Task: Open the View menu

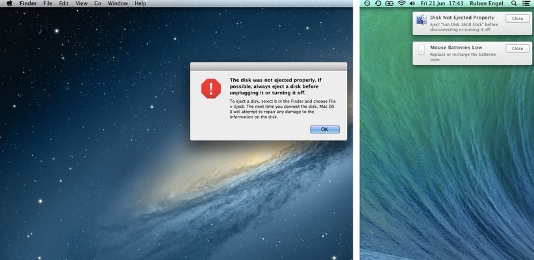Action: point(81,3)
